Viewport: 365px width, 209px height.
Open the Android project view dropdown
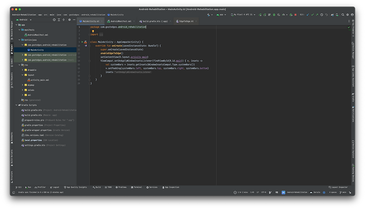tap(25, 20)
